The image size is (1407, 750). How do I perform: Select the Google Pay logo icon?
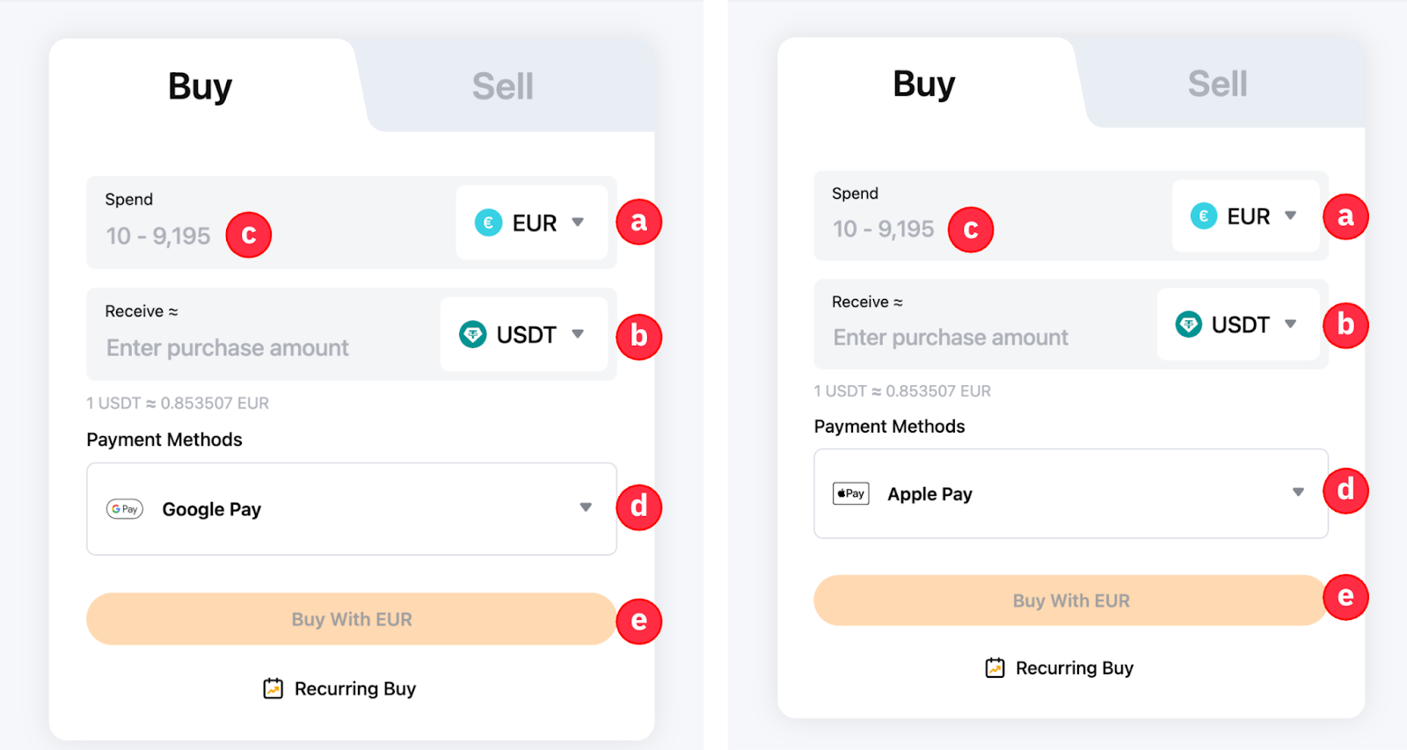pos(124,508)
